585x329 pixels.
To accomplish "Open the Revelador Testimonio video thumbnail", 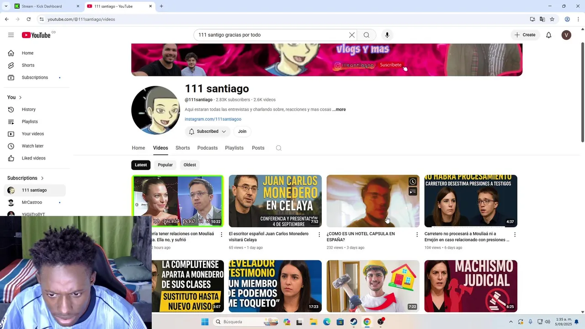I will tap(275, 286).
